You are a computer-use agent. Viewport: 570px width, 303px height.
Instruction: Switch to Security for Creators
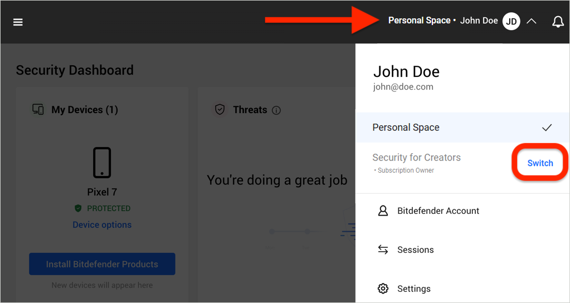click(x=540, y=163)
